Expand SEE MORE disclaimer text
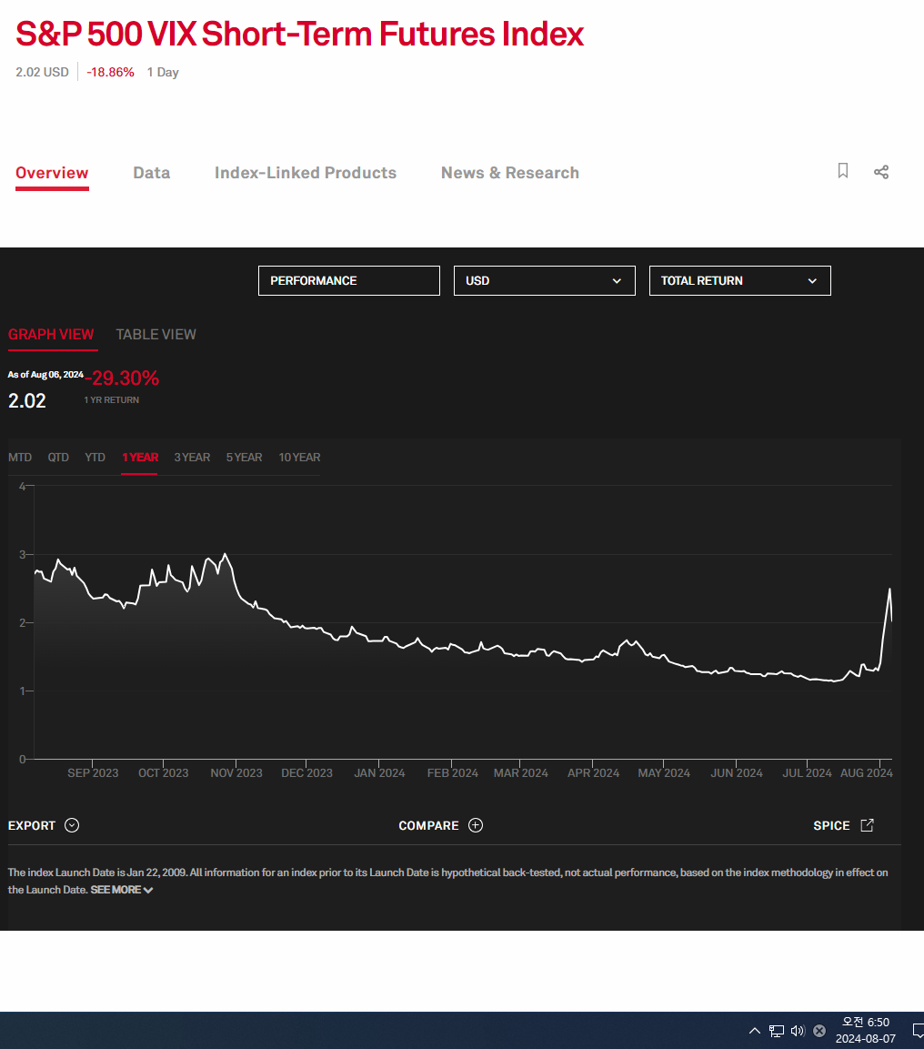The width and height of the screenshot is (924, 1049). (x=122, y=890)
